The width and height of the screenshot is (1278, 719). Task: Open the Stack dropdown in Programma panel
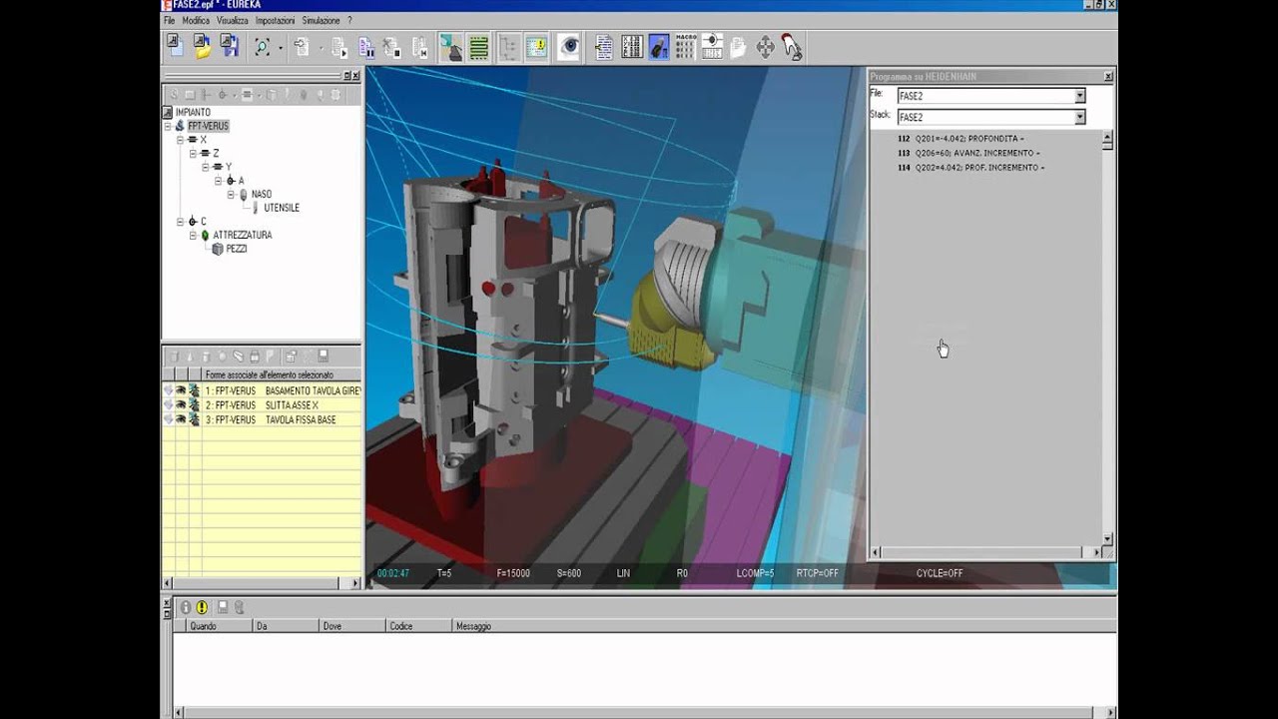[1079, 117]
